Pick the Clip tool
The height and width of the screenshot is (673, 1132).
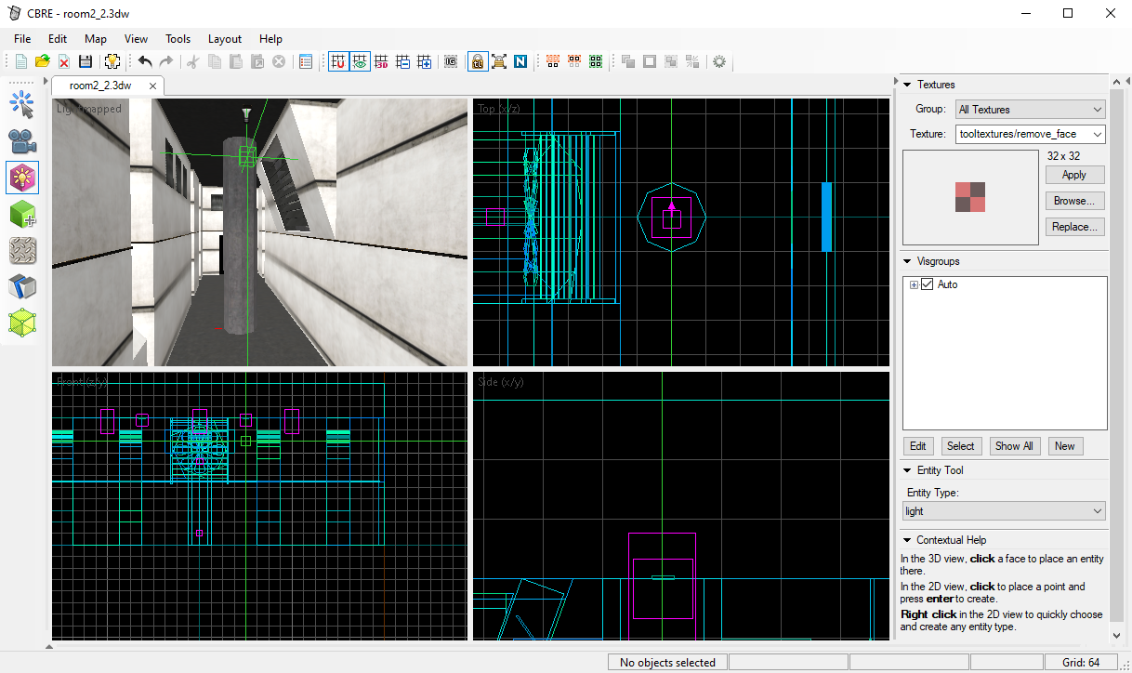(22, 287)
